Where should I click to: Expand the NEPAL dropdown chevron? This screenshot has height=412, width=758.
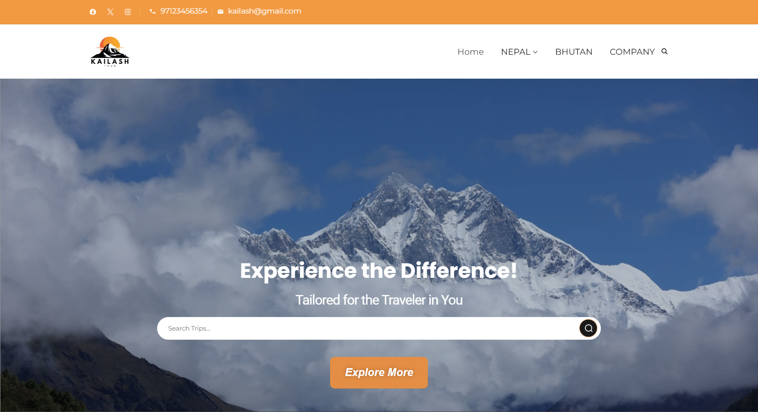[x=535, y=52]
